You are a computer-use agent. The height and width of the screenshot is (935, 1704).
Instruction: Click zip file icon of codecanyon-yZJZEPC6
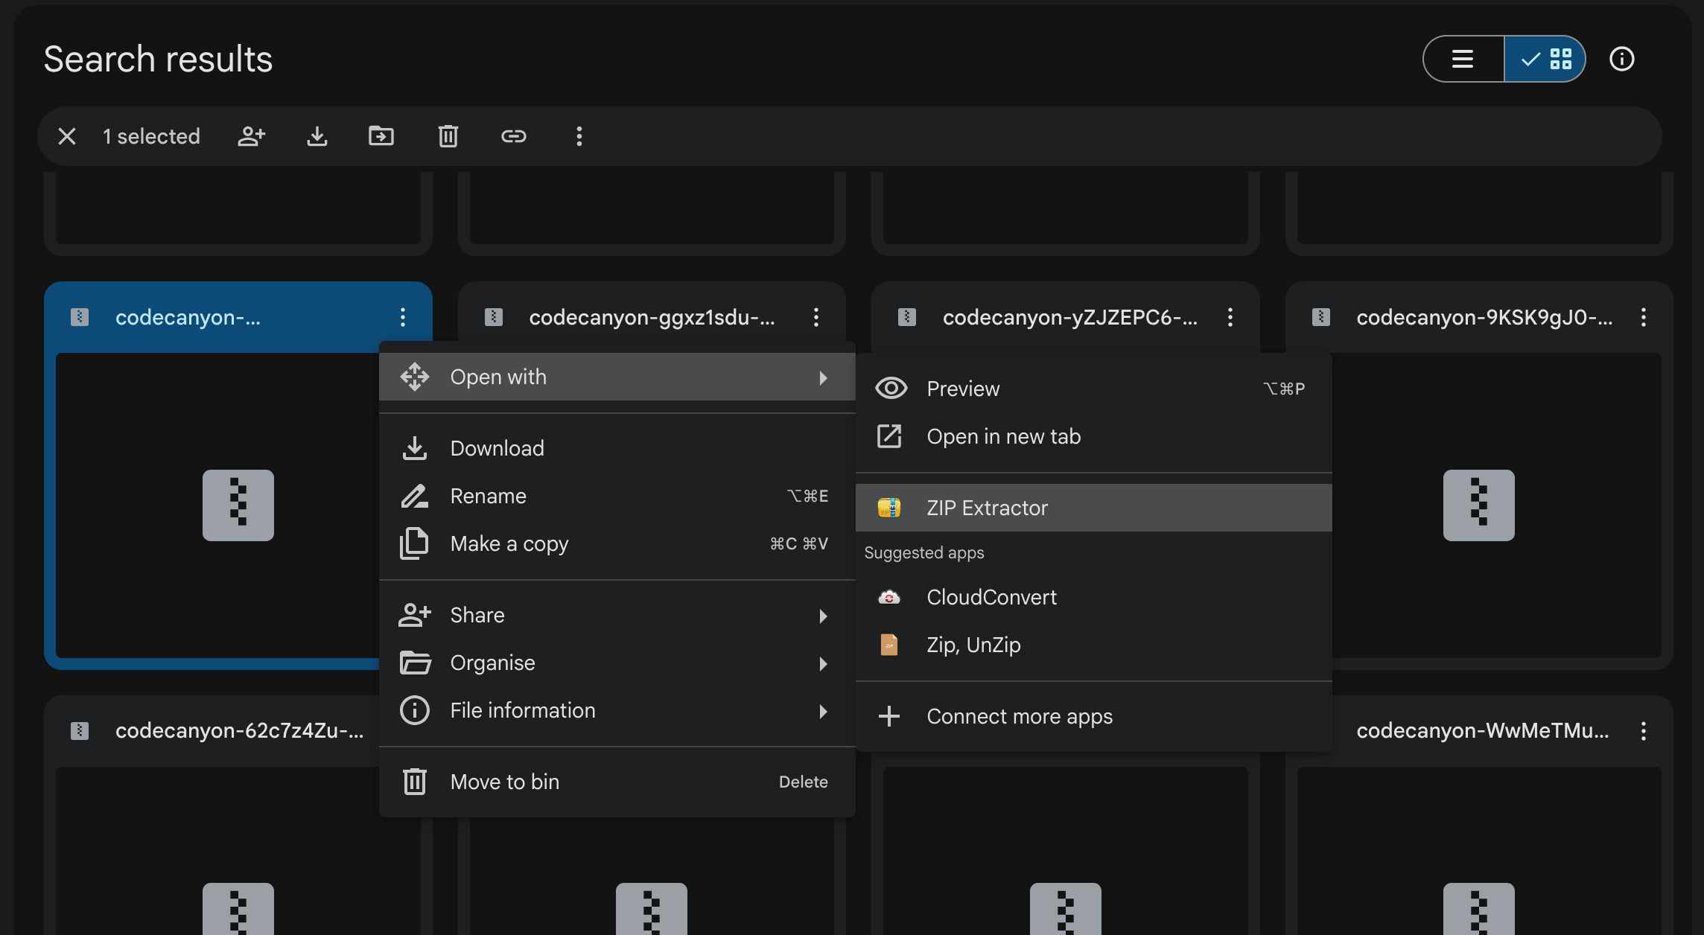pyautogui.click(x=907, y=317)
